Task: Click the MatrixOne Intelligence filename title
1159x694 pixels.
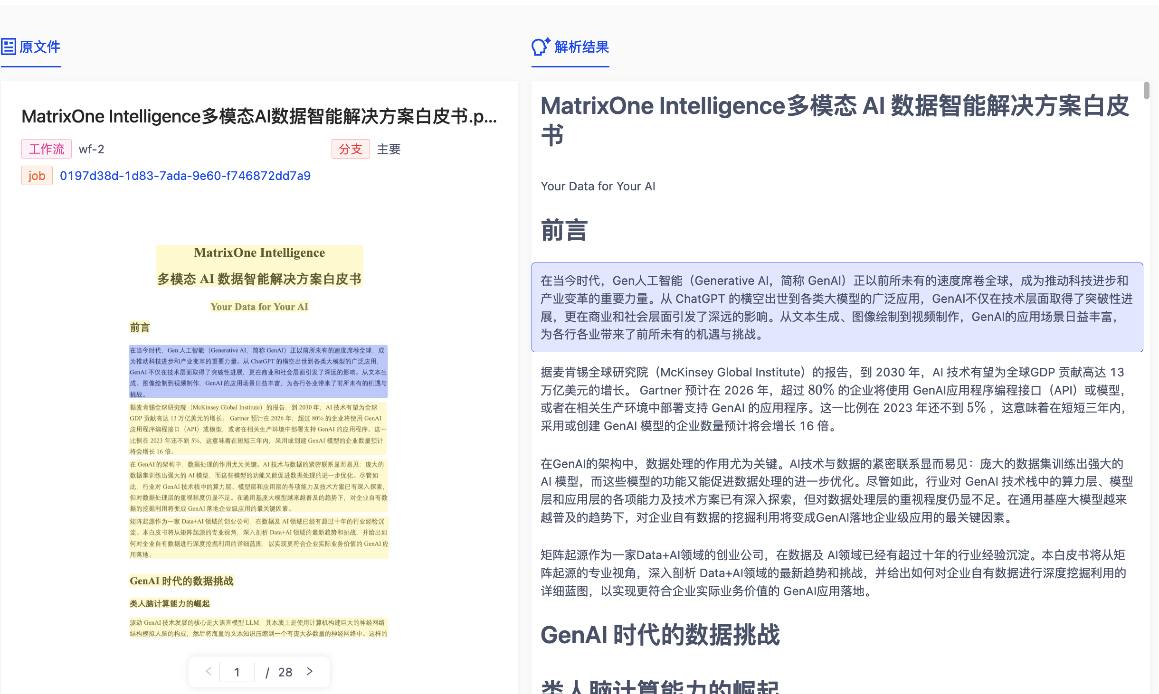Action: [x=259, y=116]
